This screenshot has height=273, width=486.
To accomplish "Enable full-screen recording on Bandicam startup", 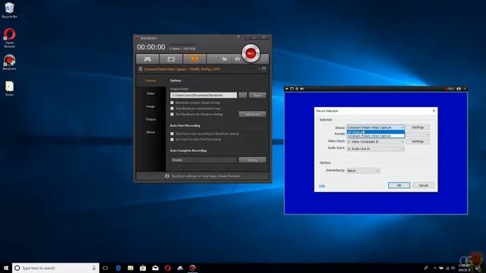I will pos(172,133).
